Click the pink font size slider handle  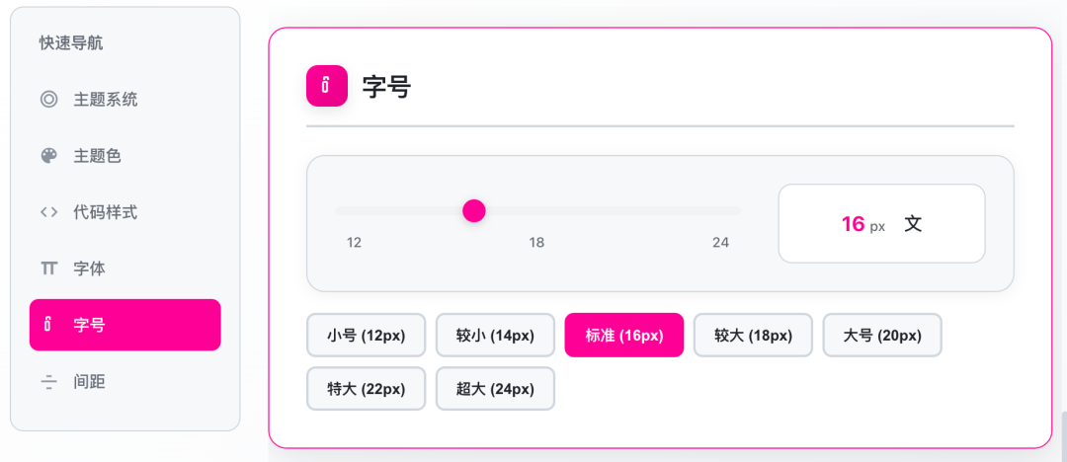(474, 210)
